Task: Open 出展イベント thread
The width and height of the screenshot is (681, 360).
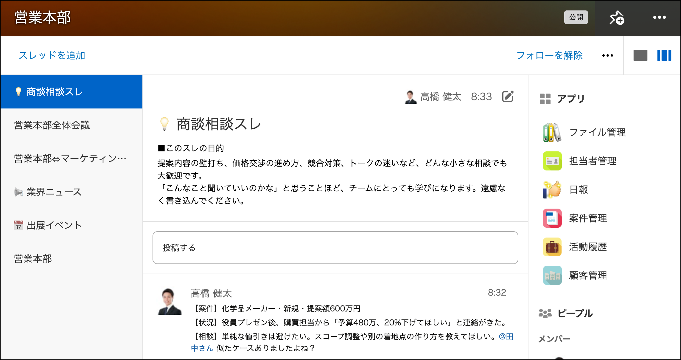Action: (71, 225)
